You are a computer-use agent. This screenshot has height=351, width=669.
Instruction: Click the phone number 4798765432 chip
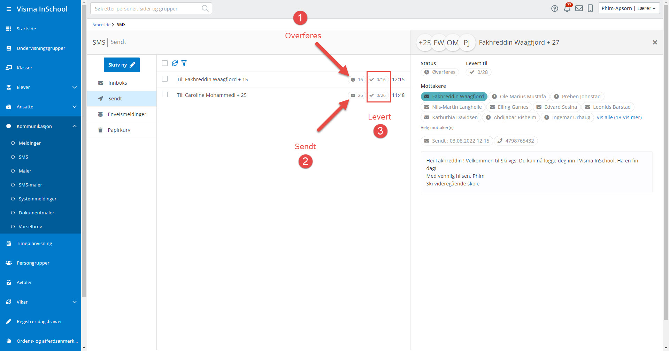(x=516, y=141)
